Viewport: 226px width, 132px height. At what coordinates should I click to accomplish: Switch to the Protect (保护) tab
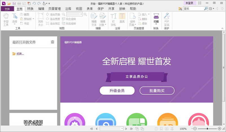click(x=101, y=9)
